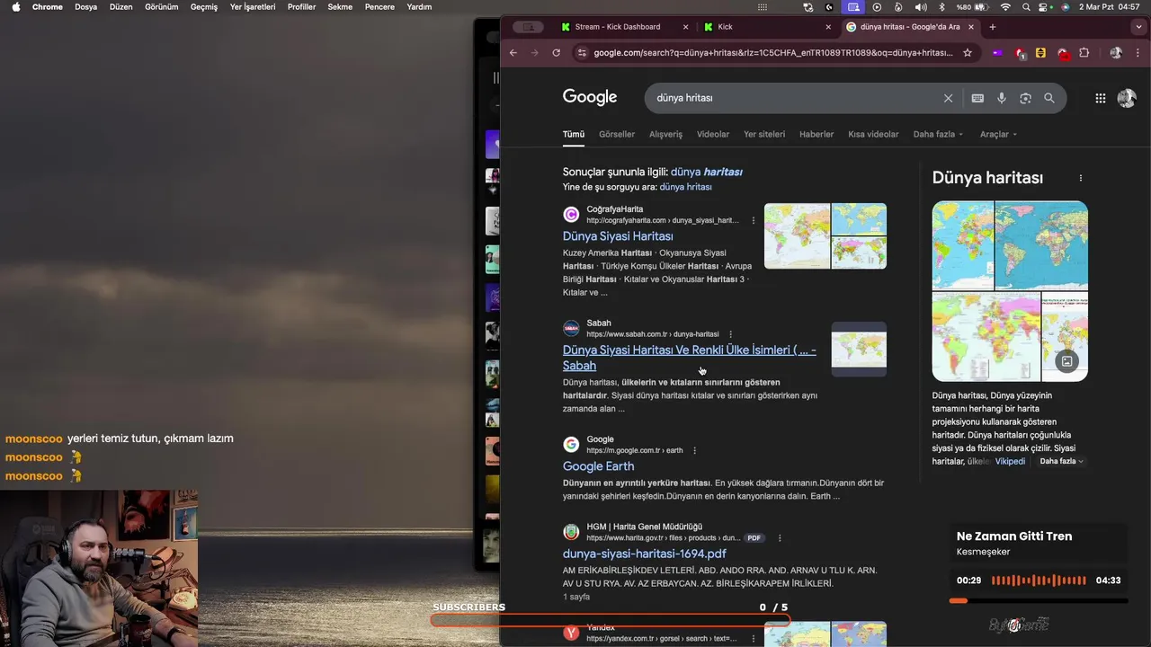Viewport: 1151px width, 647px height.
Task: Click the Chrome profile avatar in toolbar
Action: 1116,53
